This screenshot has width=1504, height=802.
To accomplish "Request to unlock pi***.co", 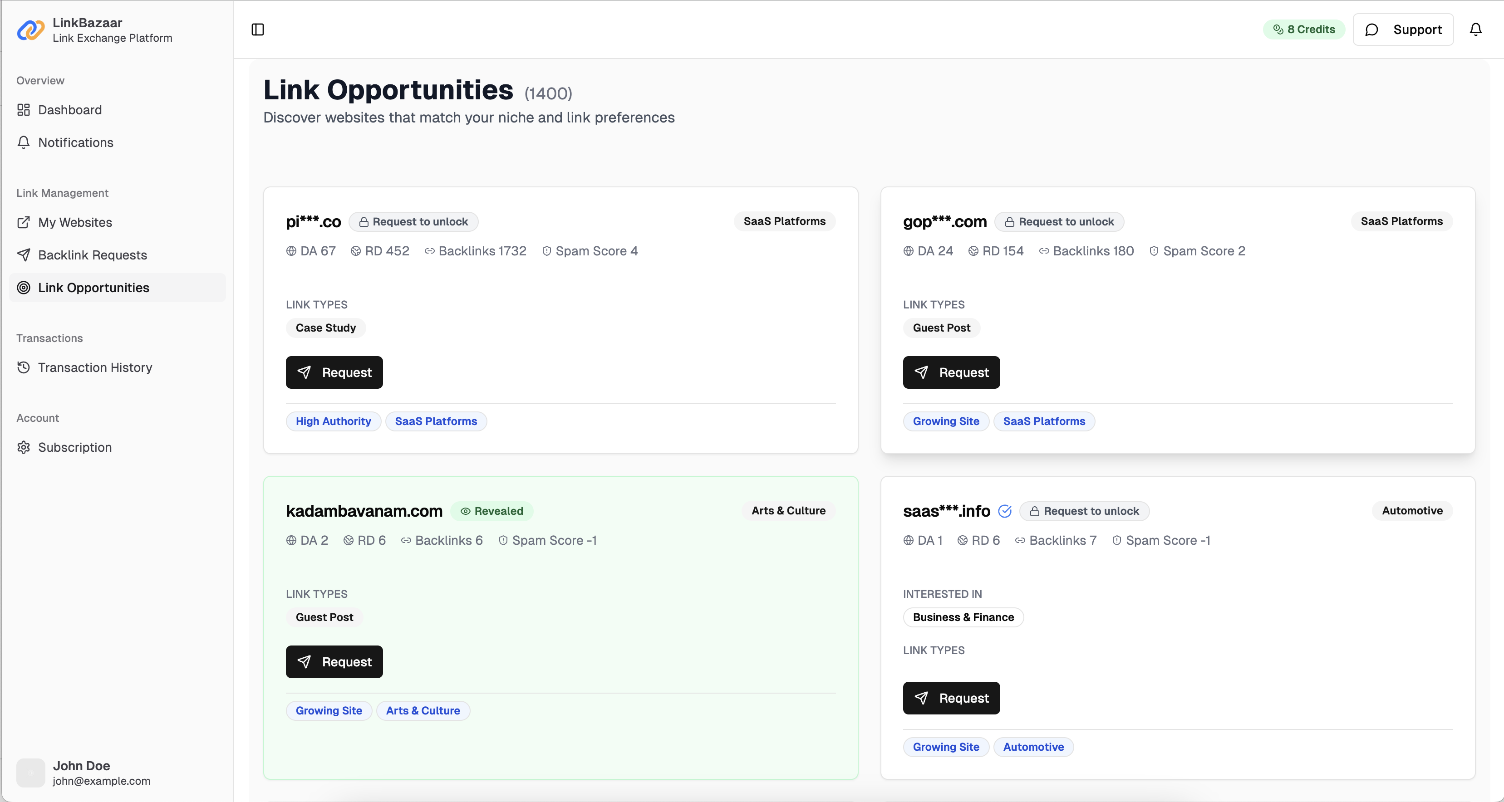I will click(413, 221).
